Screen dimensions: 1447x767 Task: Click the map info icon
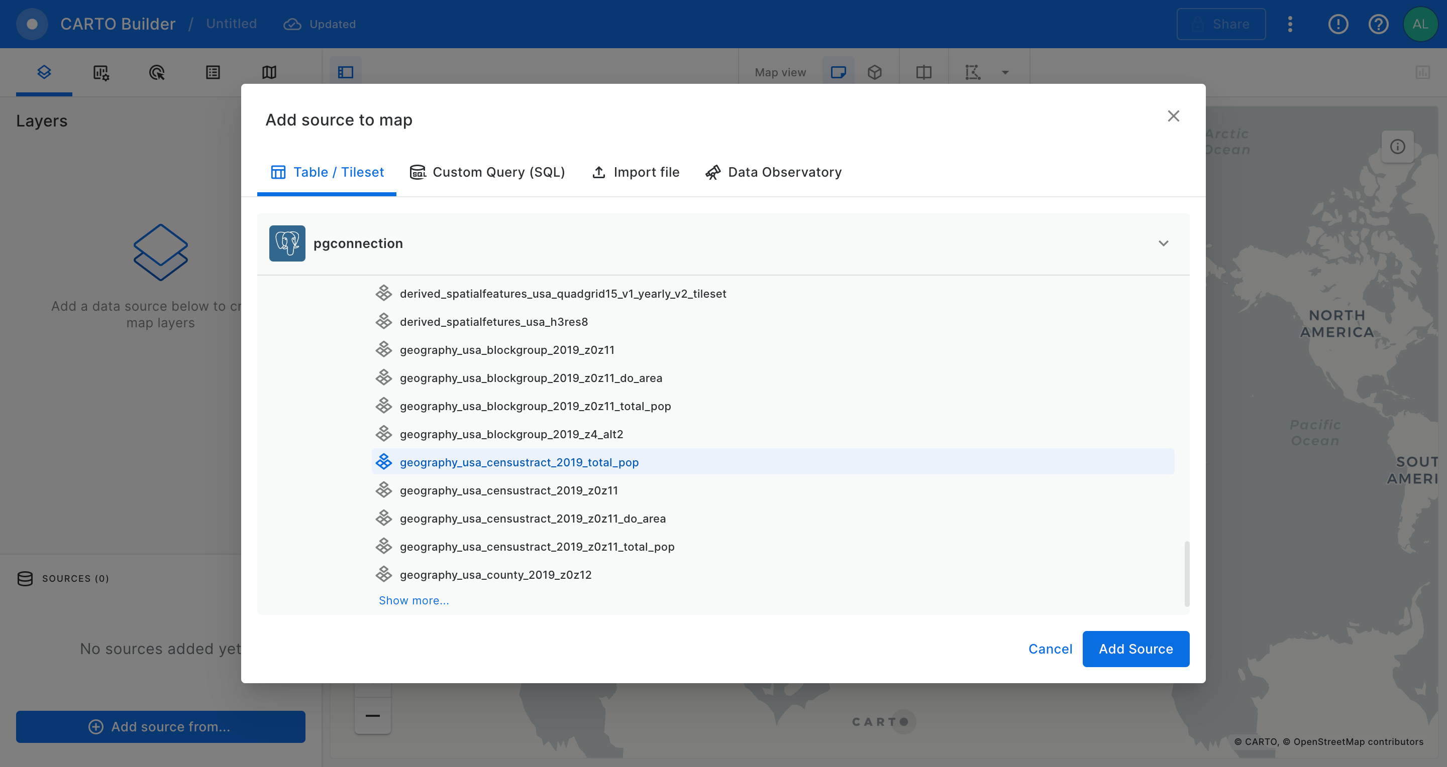click(1398, 147)
